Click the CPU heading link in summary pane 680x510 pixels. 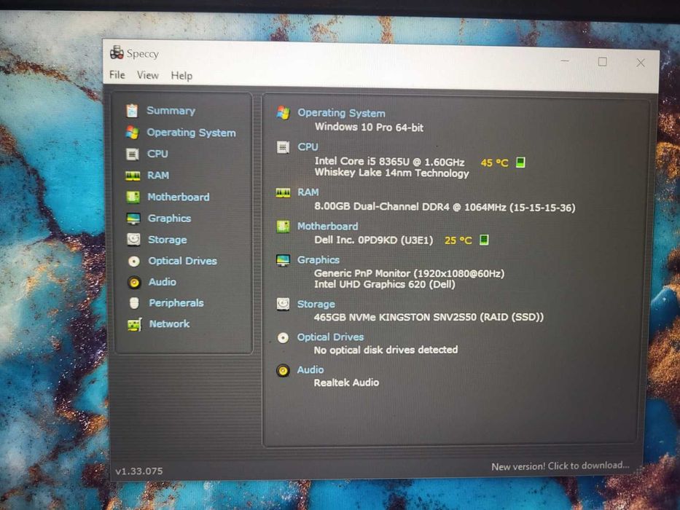point(308,147)
